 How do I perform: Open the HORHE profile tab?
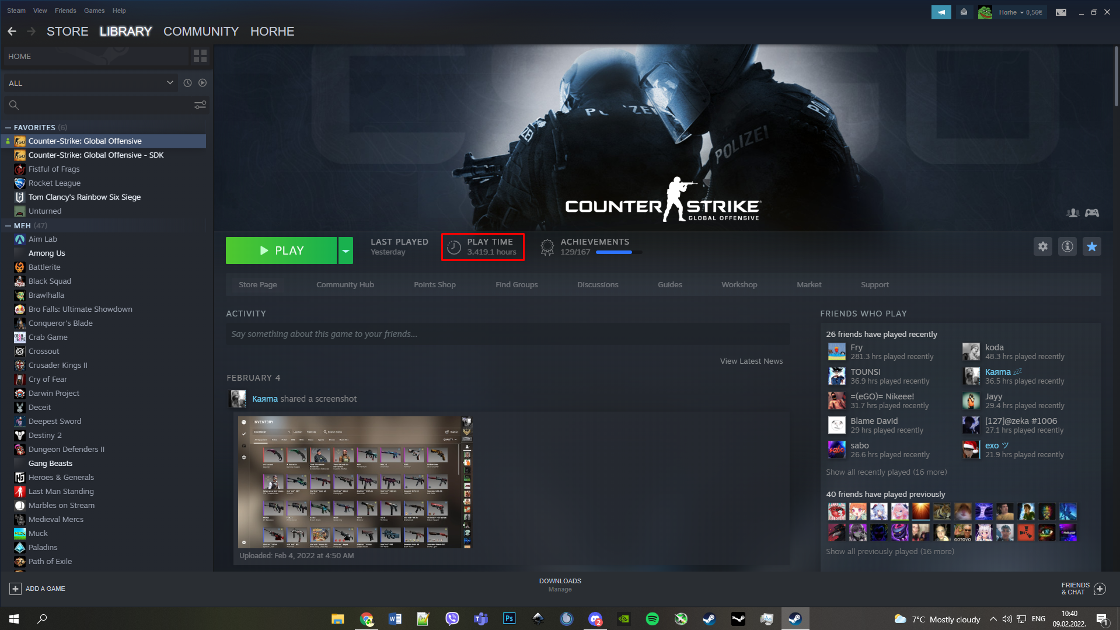coord(272,32)
